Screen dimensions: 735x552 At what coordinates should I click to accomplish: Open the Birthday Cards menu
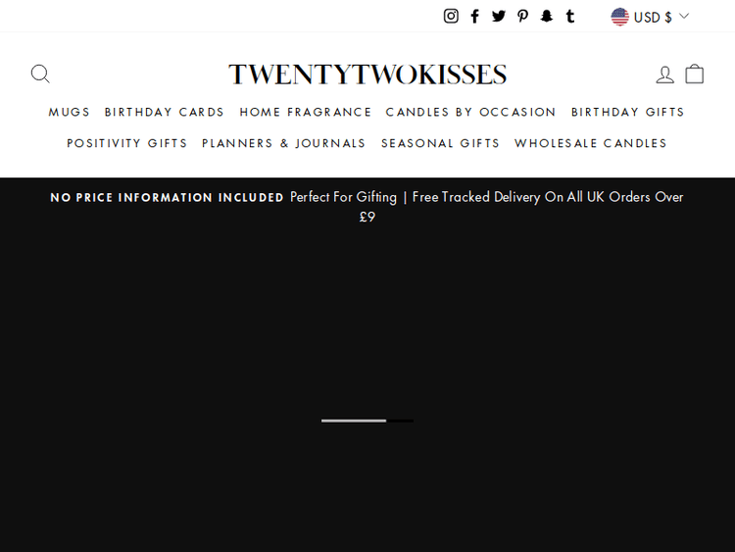coord(165,112)
